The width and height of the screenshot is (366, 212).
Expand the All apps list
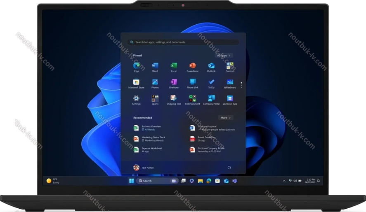click(224, 55)
